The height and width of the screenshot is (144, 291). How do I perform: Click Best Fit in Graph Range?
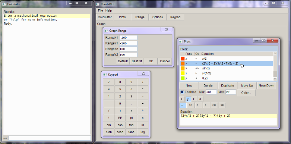click(x=137, y=61)
